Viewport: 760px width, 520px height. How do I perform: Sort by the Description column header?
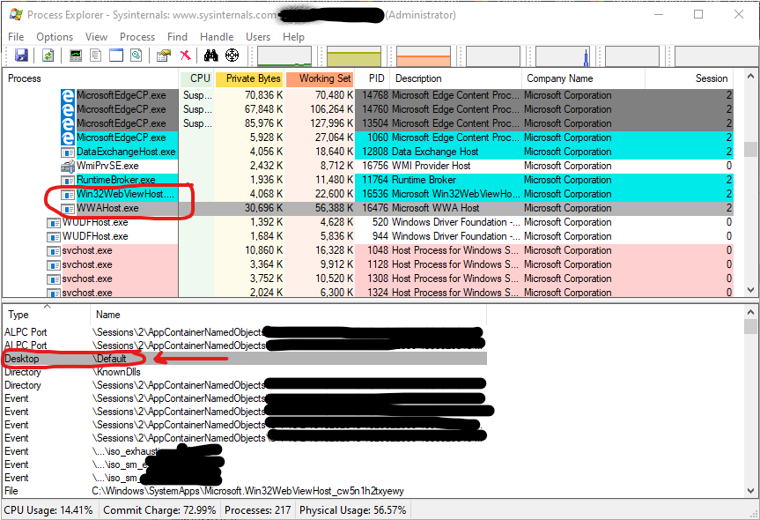[455, 78]
